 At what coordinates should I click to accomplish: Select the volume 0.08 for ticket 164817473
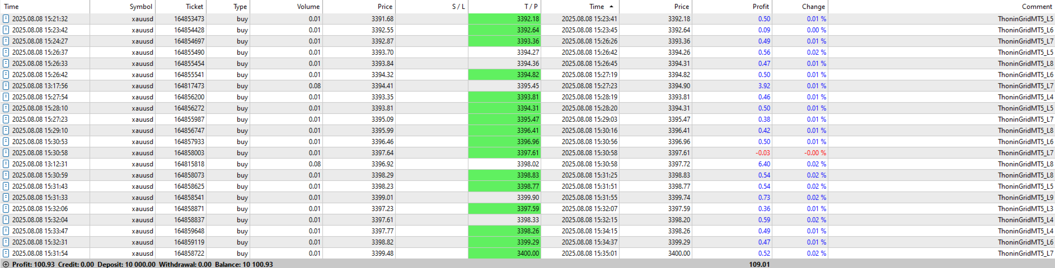pyautogui.click(x=315, y=86)
